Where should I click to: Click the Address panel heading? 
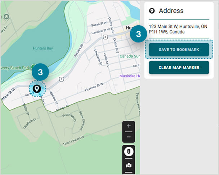[x=171, y=11]
